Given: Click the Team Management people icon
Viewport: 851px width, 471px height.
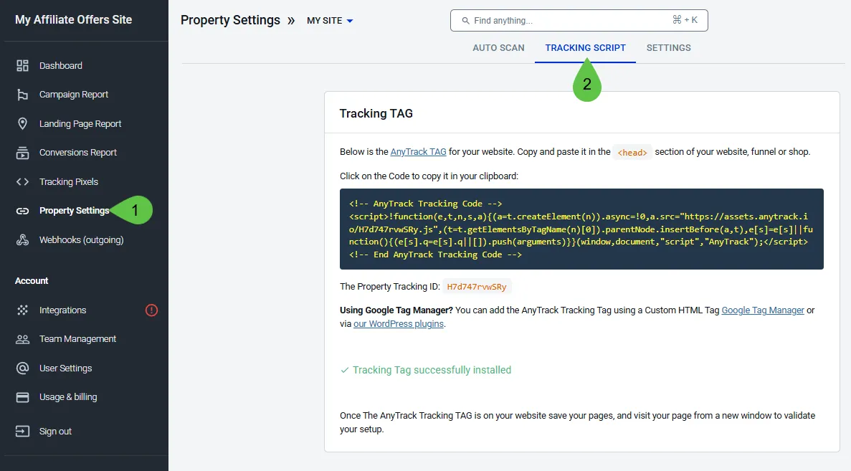Looking at the screenshot, I should point(22,339).
